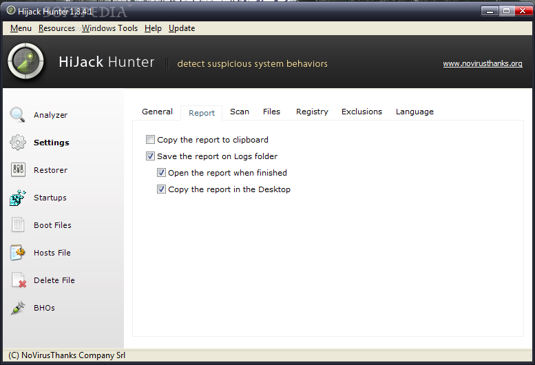Screen dimensions: 535x365
Task: Open the Files settings tab
Action: pos(271,112)
